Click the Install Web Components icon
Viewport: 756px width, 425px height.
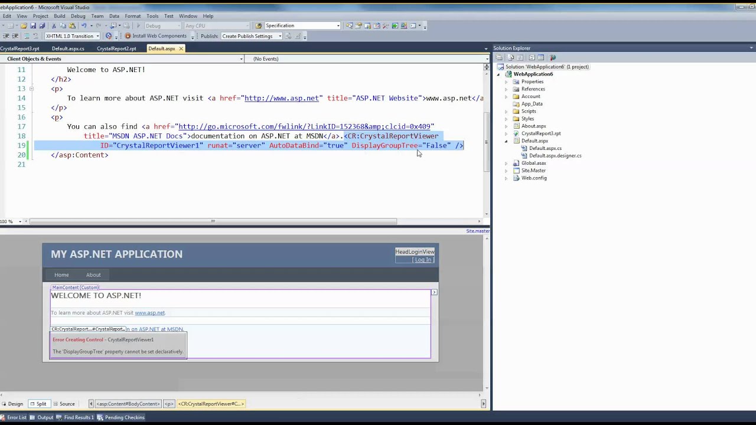tap(128, 36)
